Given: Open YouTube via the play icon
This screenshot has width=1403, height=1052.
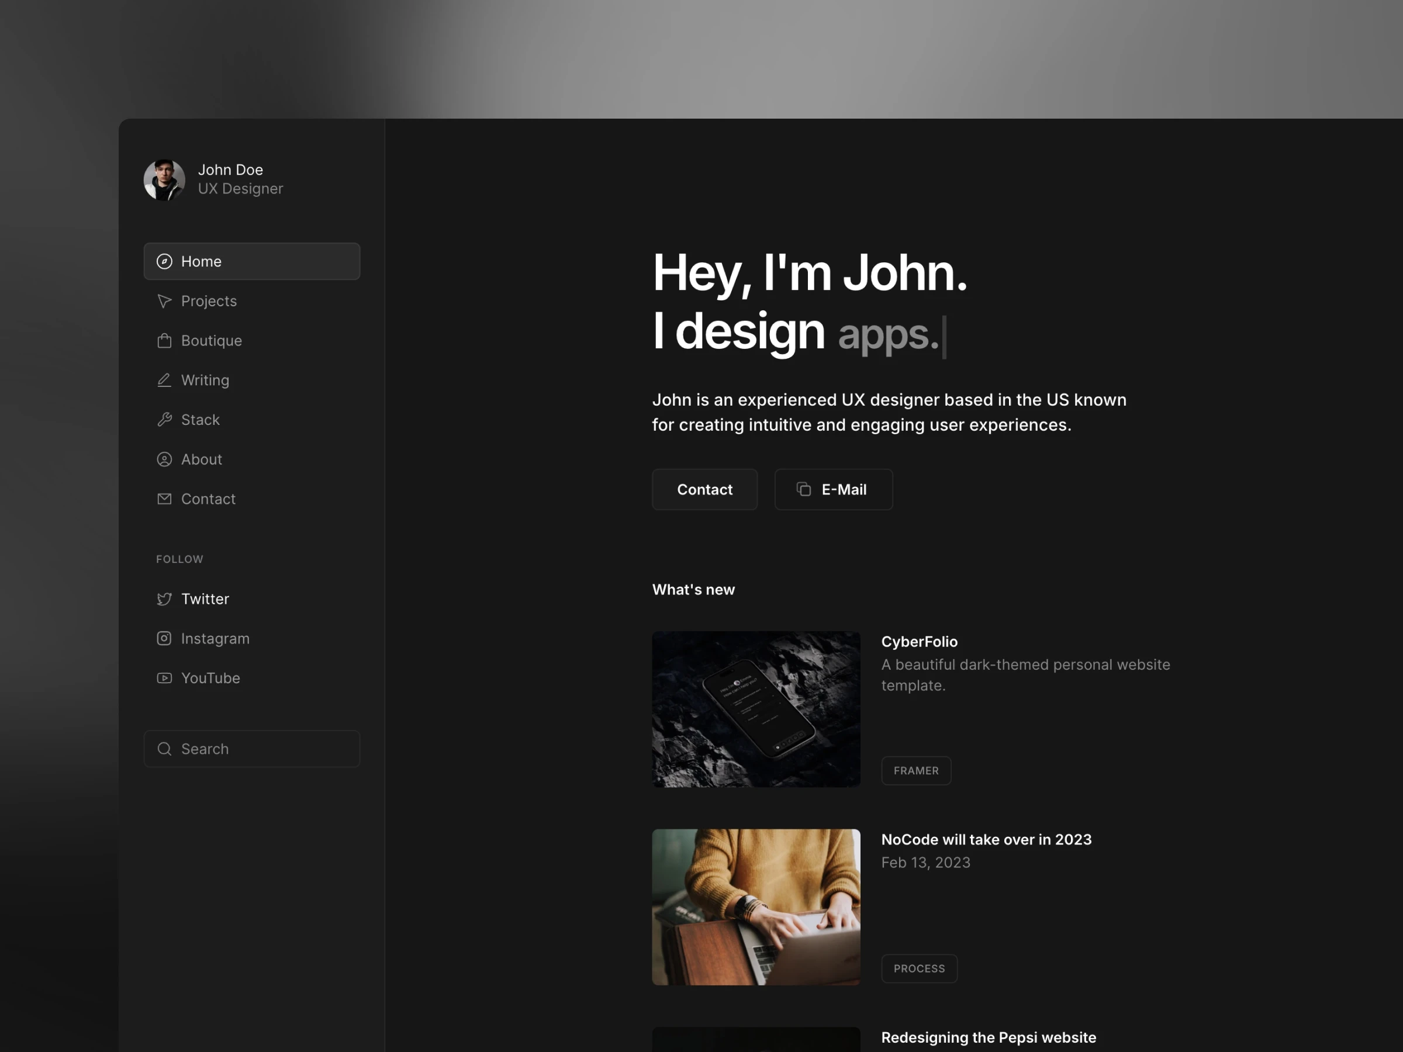Looking at the screenshot, I should (x=164, y=678).
